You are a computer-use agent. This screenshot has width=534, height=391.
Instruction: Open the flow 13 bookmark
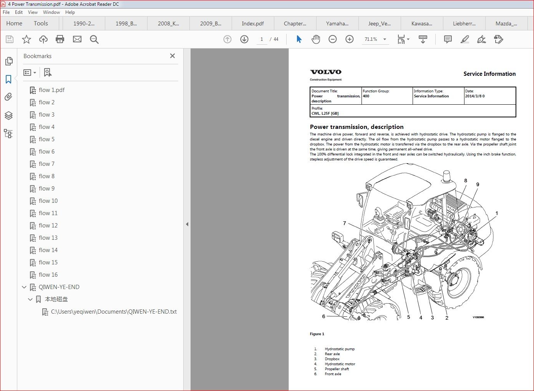click(48, 238)
